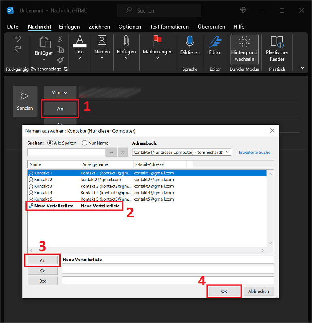Click the Outlook logo in title bar
The image size is (312, 323).
click(x=11, y=10)
